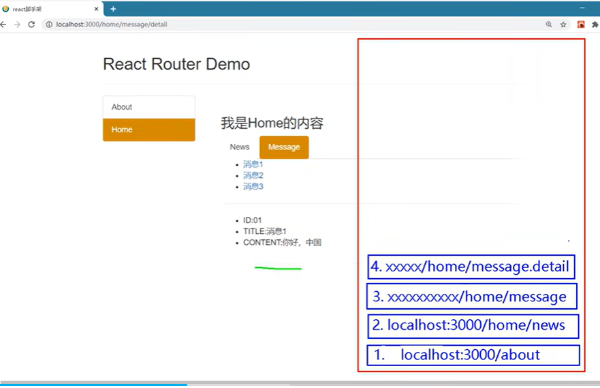
Task: Select the Message tab
Action: click(x=284, y=147)
